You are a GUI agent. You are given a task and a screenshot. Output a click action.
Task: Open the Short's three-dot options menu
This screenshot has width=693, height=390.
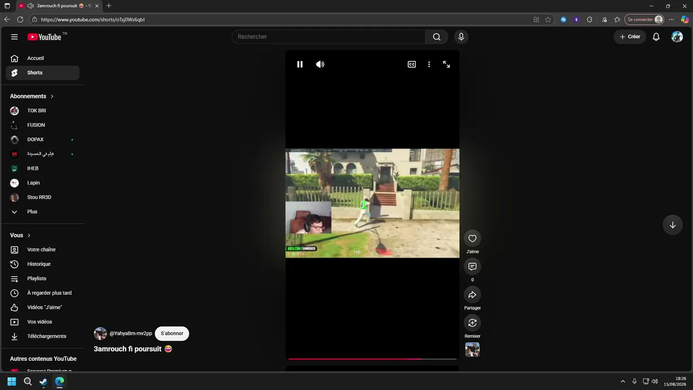(x=429, y=64)
